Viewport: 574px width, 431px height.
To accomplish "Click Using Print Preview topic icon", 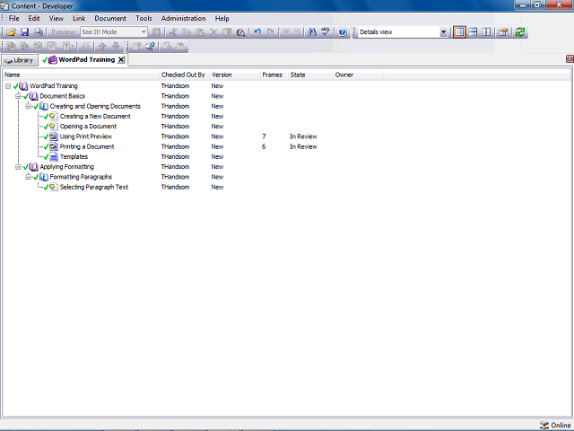I will point(54,136).
